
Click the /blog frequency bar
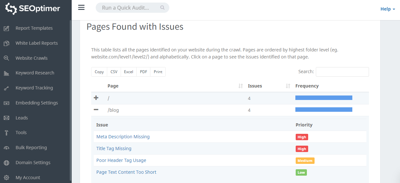click(x=324, y=110)
